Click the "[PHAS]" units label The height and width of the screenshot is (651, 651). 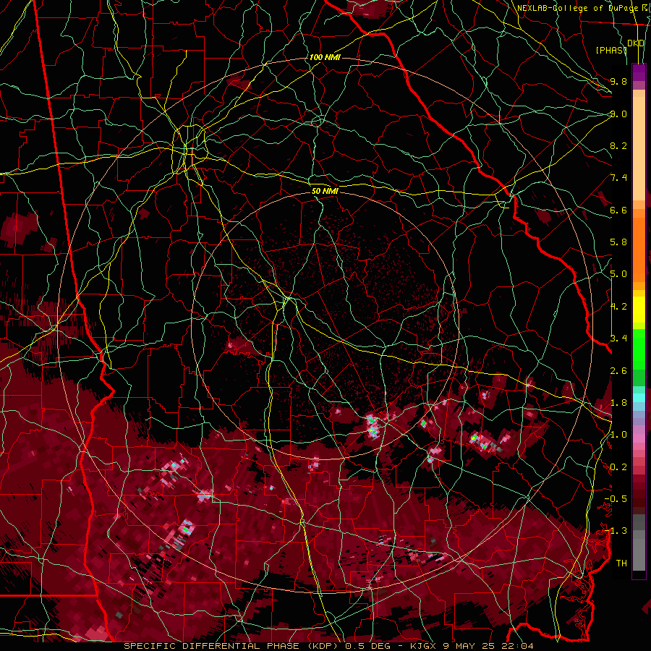click(611, 50)
